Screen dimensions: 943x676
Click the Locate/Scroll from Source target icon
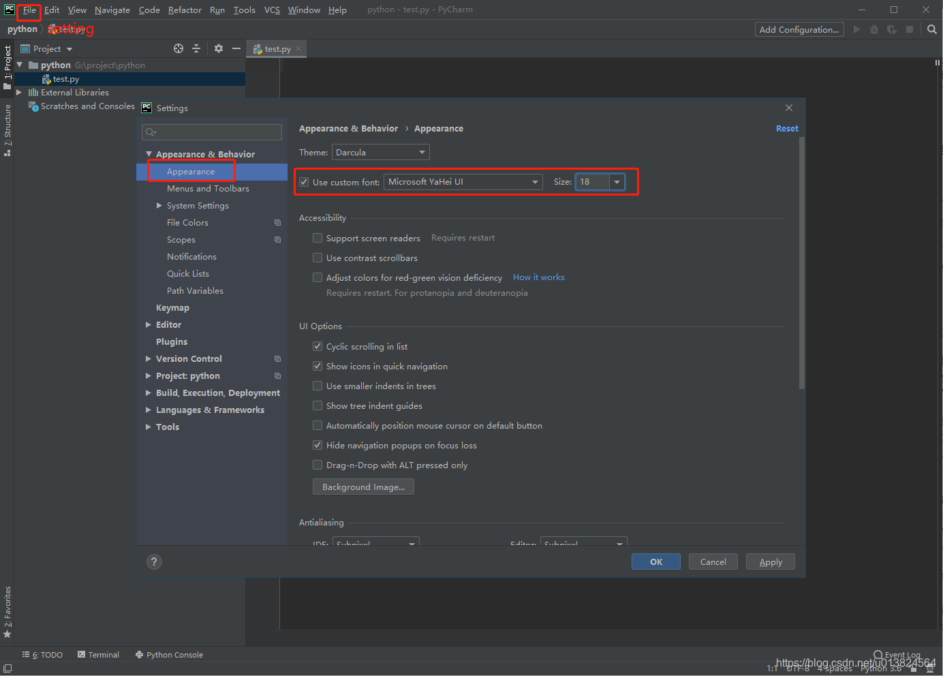point(179,48)
